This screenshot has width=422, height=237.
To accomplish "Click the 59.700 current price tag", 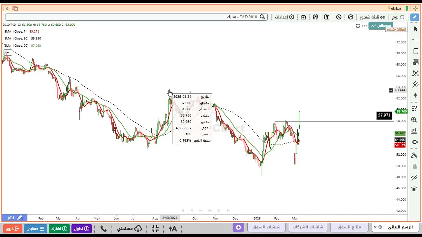I will [402, 111].
